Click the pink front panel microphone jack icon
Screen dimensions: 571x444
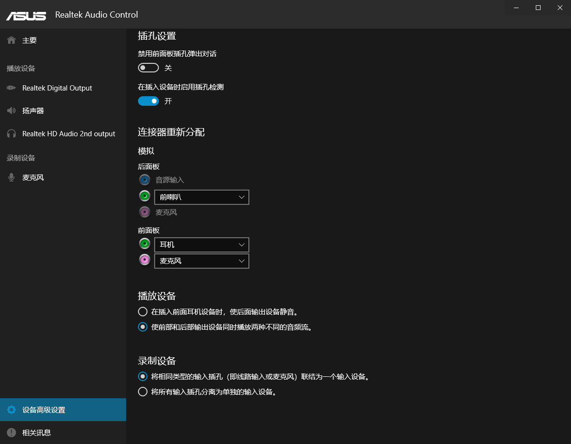coord(144,260)
